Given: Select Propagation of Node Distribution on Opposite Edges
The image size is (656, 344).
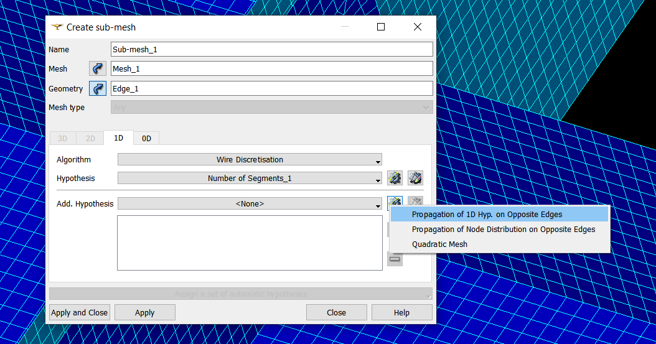Looking at the screenshot, I should click(x=503, y=230).
